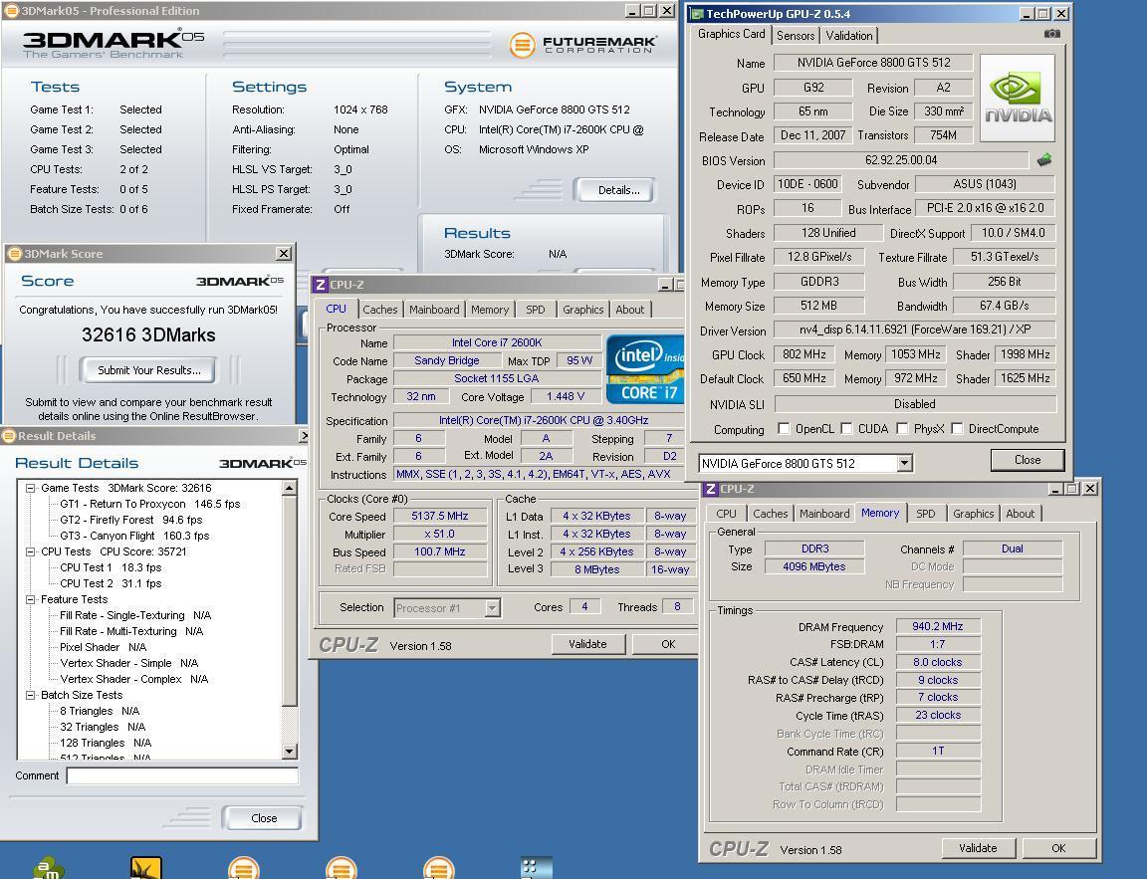This screenshot has height=879, width=1147.
Task: Click the Result Details window title icon
Action: (9, 436)
